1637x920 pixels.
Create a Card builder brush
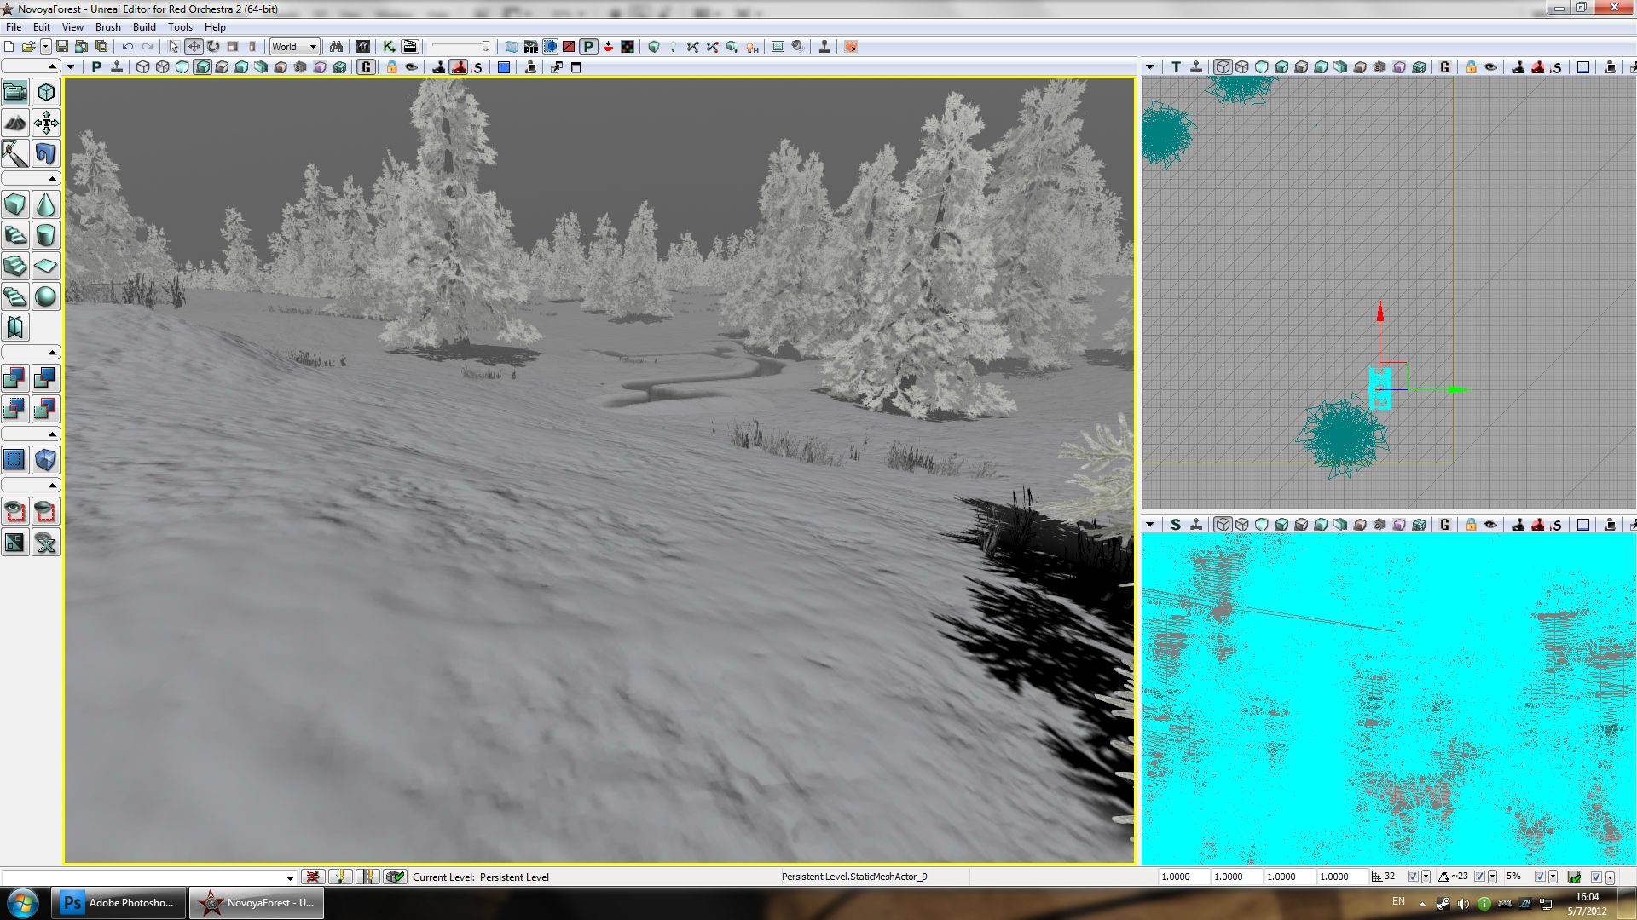point(15,327)
